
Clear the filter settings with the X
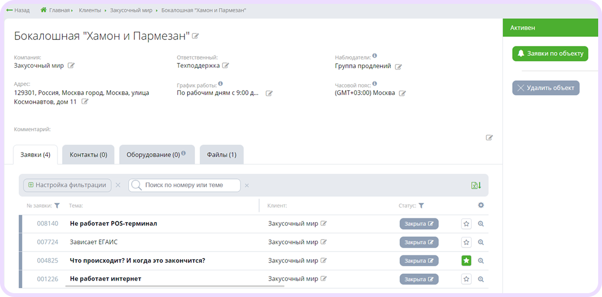click(x=118, y=185)
